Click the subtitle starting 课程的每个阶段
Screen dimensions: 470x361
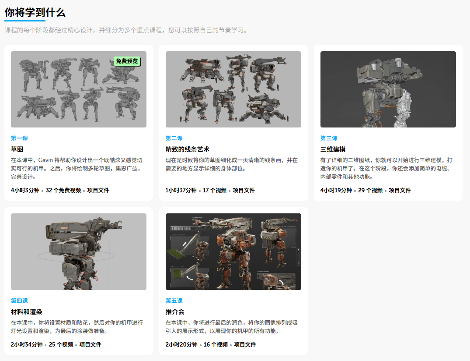pos(126,30)
